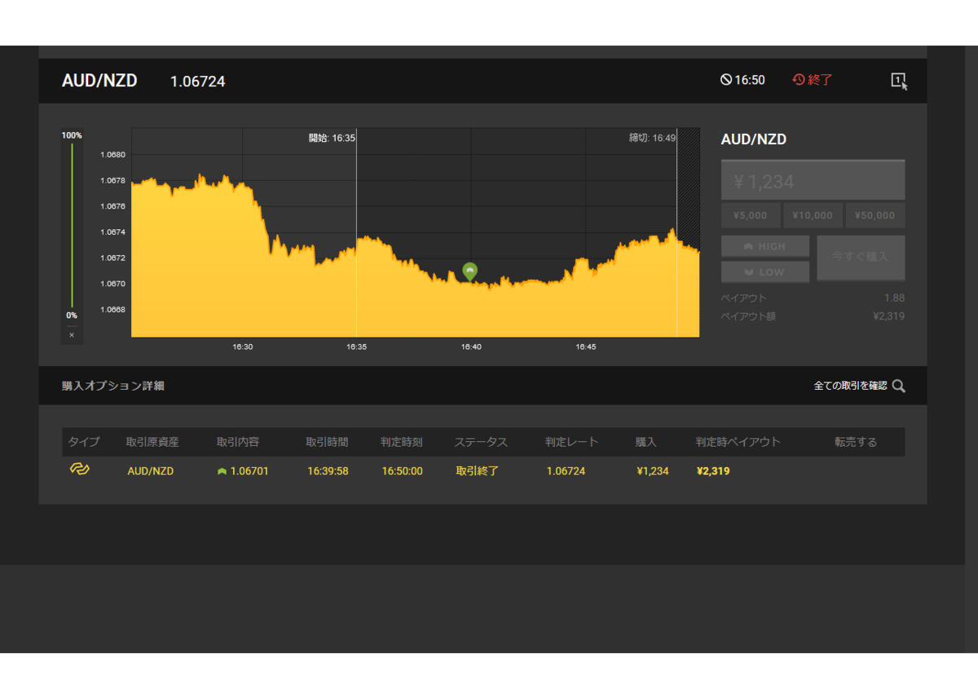
Task: Select the ¥5,000 amount button
Action: click(751, 215)
